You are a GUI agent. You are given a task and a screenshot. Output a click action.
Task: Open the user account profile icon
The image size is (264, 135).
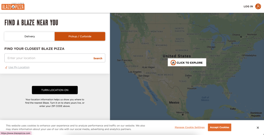258,6
